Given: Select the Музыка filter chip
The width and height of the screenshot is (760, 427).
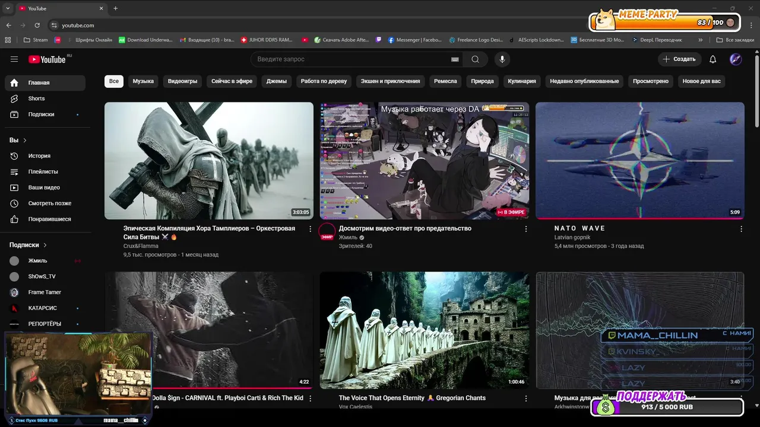Looking at the screenshot, I should click(x=143, y=81).
